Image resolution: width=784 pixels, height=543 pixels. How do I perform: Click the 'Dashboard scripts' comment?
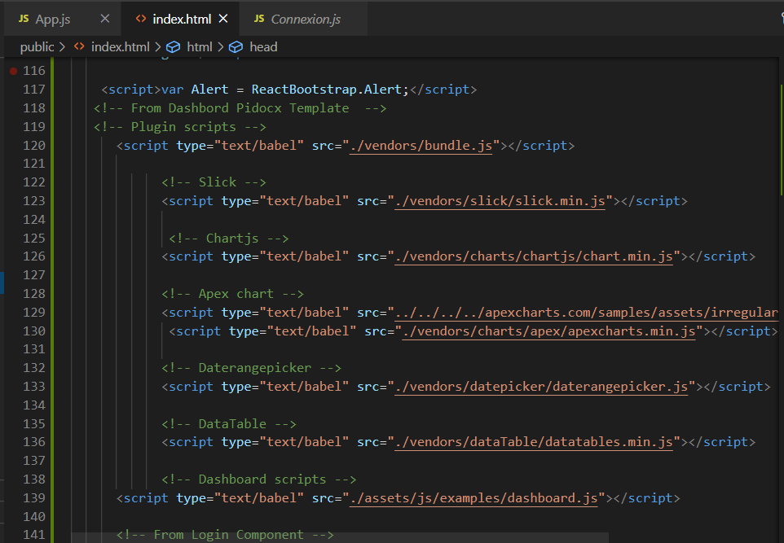pyautogui.click(x=258, y=479)
